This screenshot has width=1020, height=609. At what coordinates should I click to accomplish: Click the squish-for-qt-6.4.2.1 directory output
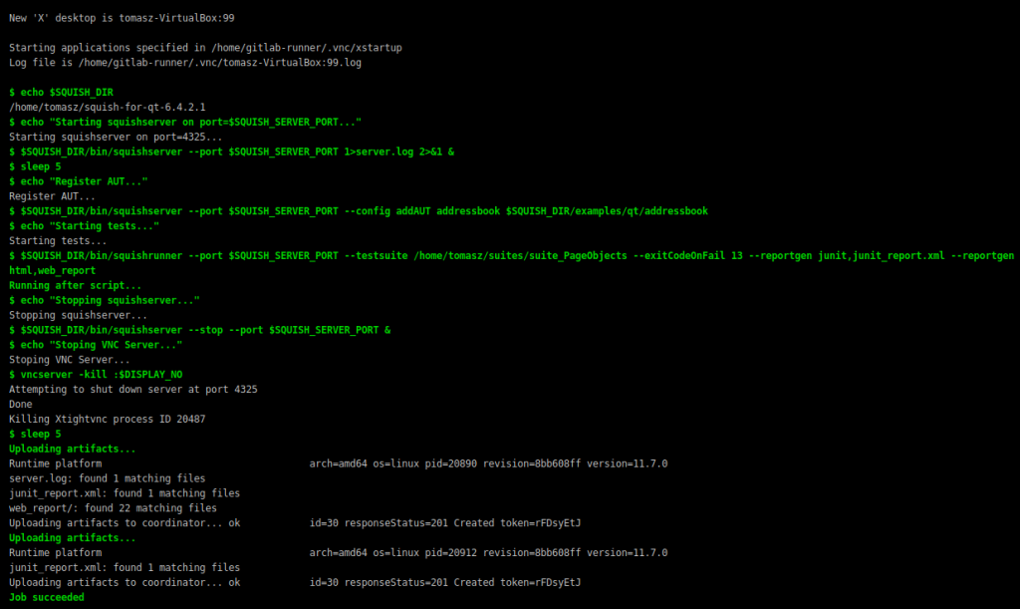[108, 107]
